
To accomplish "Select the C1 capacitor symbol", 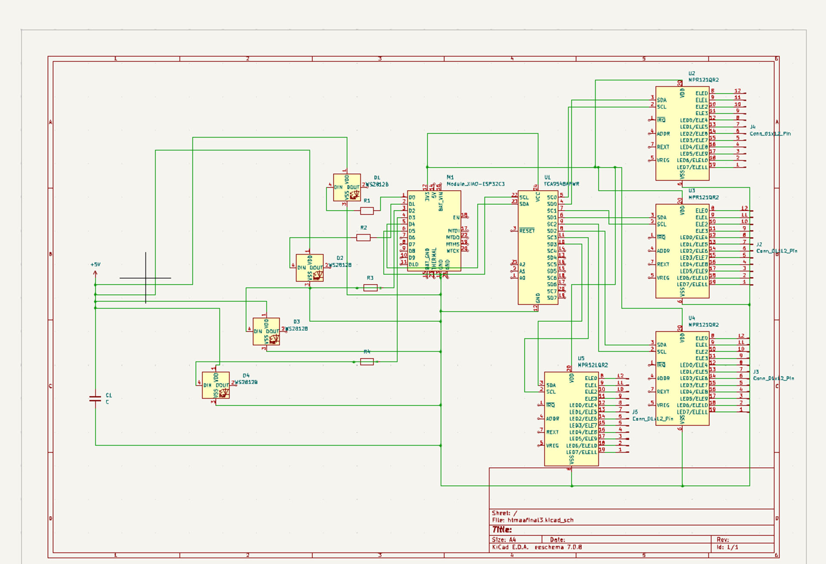I will tap(95, 398).
